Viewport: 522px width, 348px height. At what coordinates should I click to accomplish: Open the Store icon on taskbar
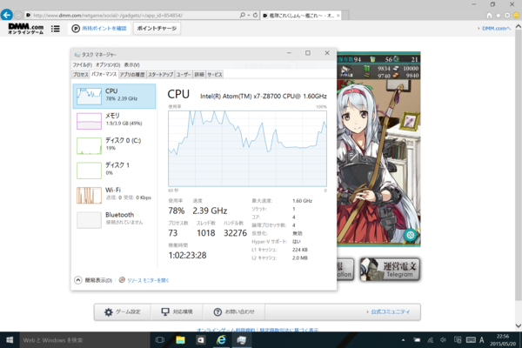tap(200, 340)
